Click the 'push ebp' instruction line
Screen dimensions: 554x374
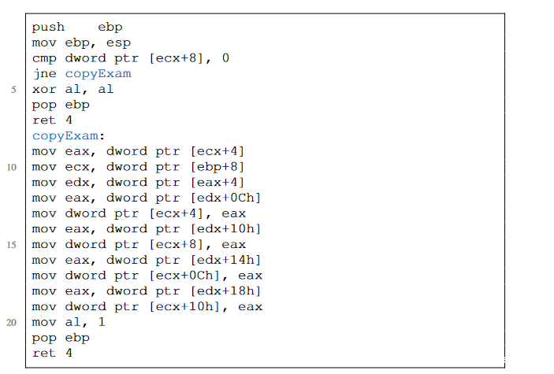coord(77,27)
